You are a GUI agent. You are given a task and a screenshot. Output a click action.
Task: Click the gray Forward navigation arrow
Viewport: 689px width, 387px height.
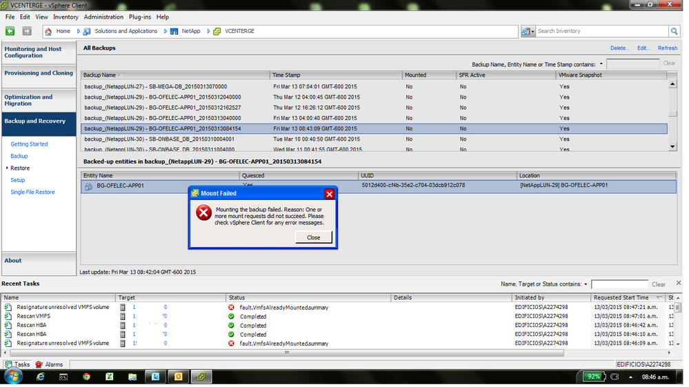(27, 31)
